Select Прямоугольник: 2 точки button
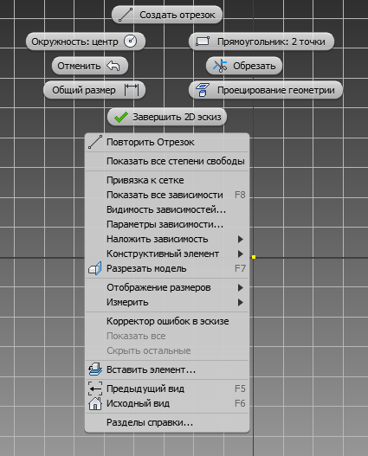The height and width of the screenshot is (456, 368). [x=261, y=42]
